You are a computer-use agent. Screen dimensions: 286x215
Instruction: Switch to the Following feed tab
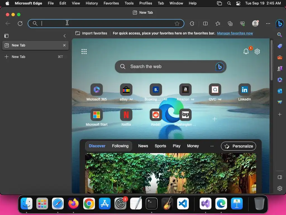[x=120, y=146]
